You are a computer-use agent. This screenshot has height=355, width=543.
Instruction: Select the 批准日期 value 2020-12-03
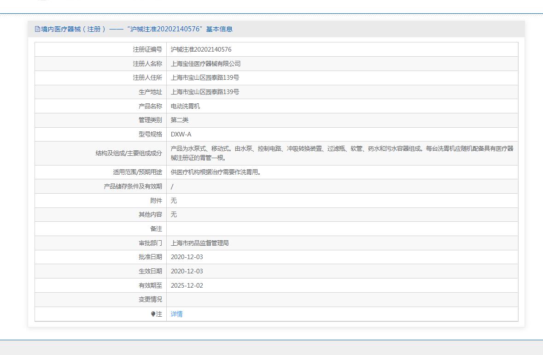[x=187, y=257]
